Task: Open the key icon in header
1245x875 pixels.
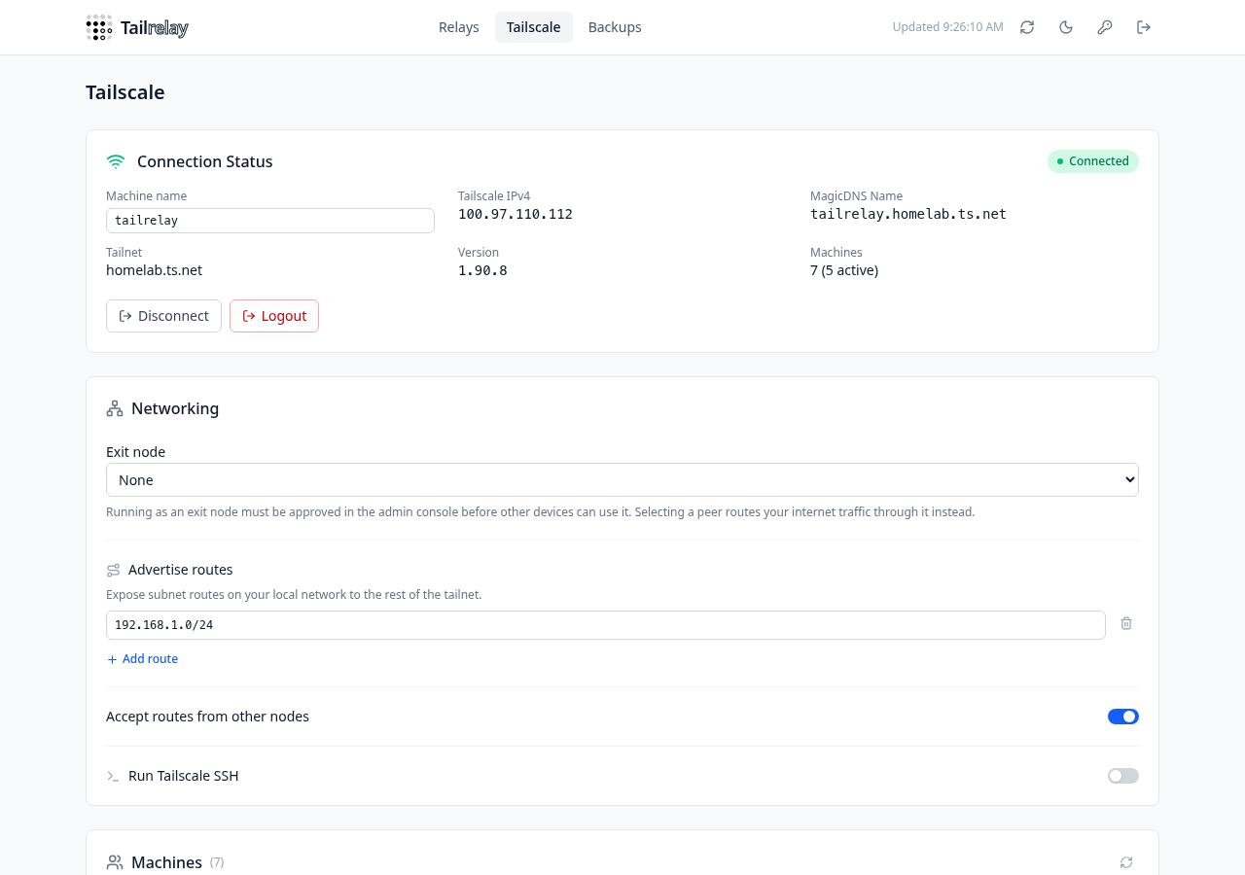Action: point(1105,27)
